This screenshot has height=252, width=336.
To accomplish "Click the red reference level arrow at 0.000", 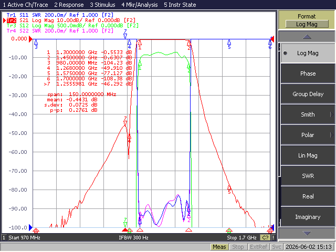I will [x=30, y=39].
